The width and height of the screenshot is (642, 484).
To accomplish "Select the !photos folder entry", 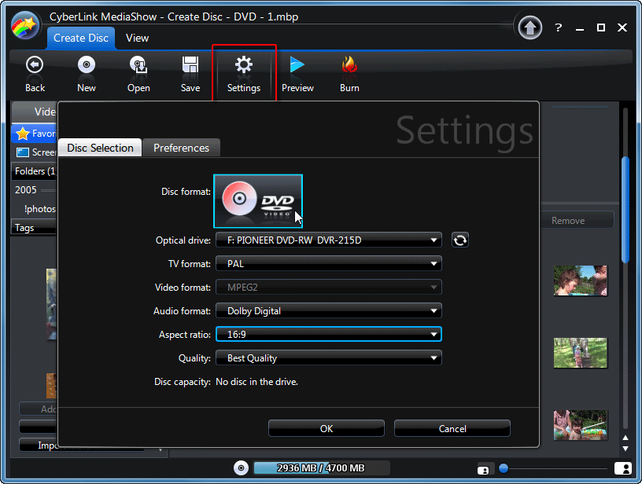I will (x=39, y=209).
